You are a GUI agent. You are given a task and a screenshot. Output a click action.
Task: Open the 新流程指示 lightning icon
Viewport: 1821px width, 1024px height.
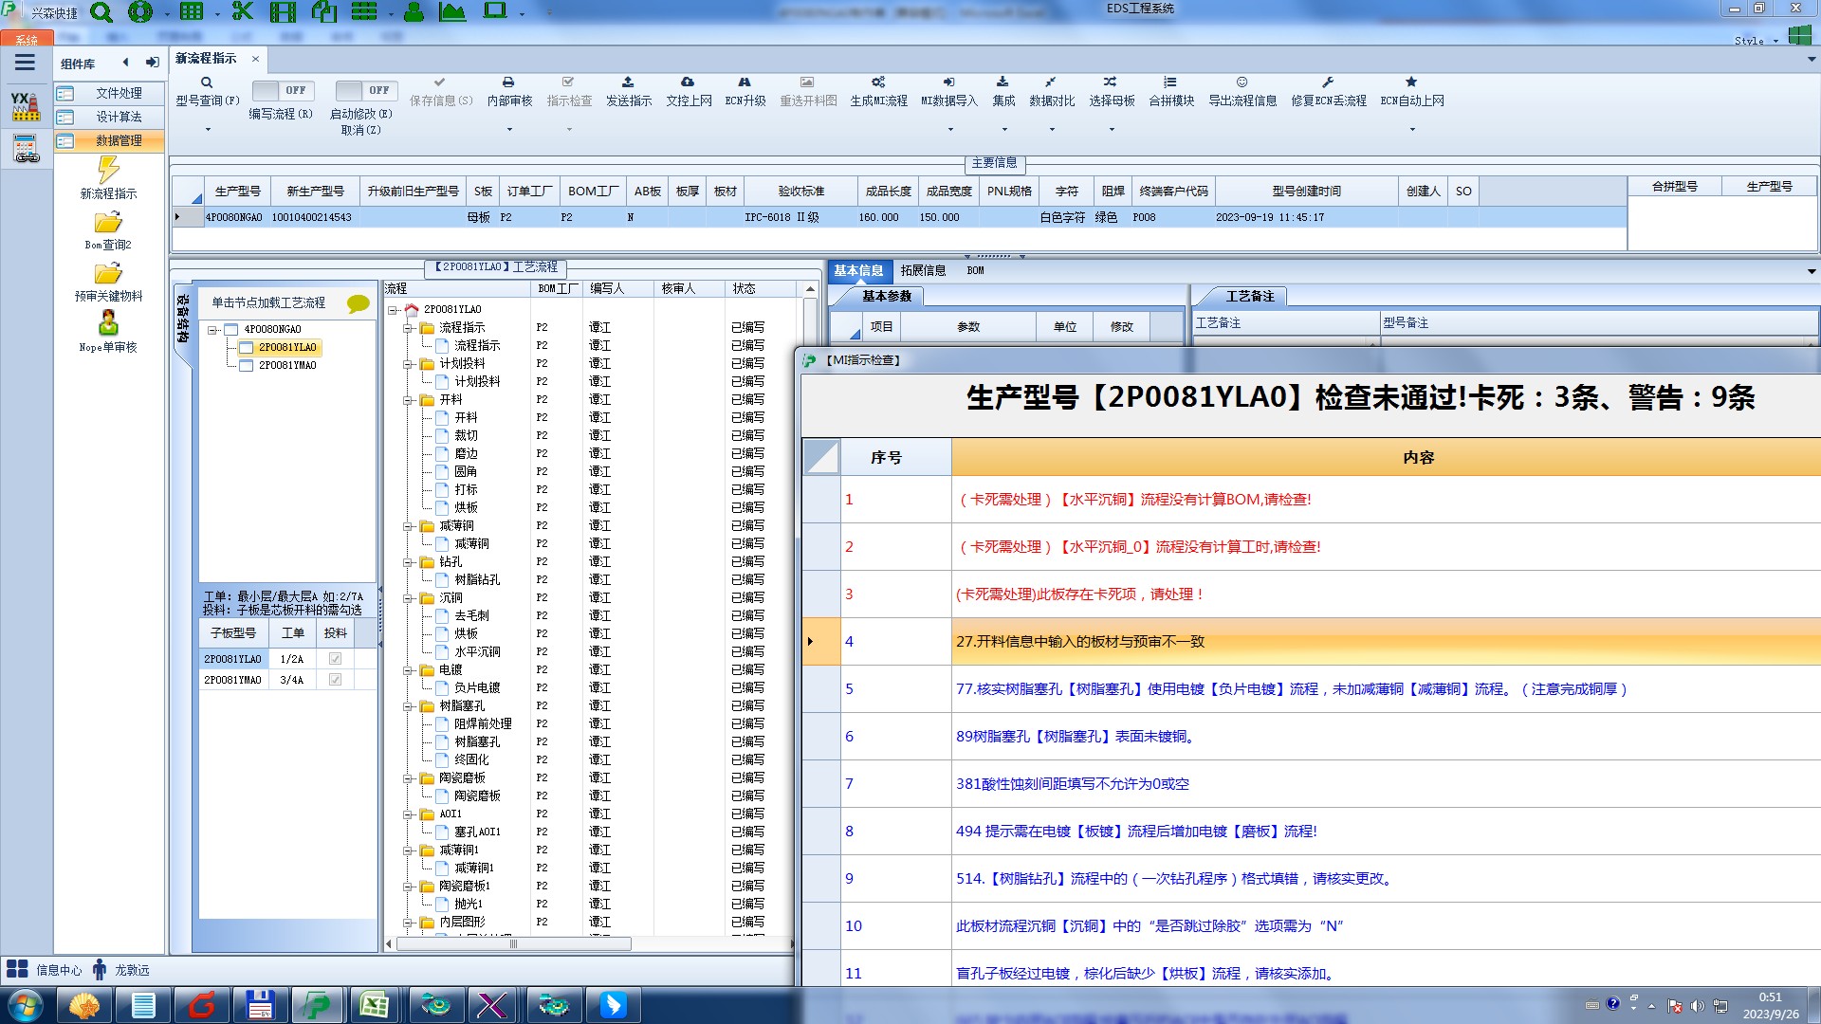click(x=108, y=171)
